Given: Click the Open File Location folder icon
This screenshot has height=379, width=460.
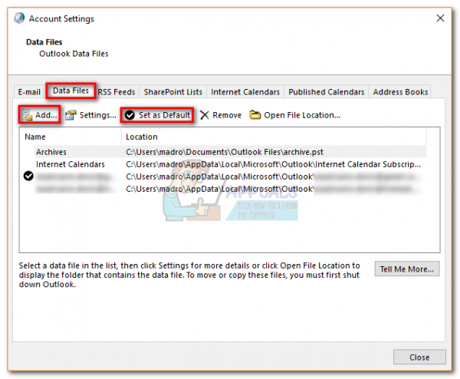Looking at the screenshot, I should coord(255,115).
